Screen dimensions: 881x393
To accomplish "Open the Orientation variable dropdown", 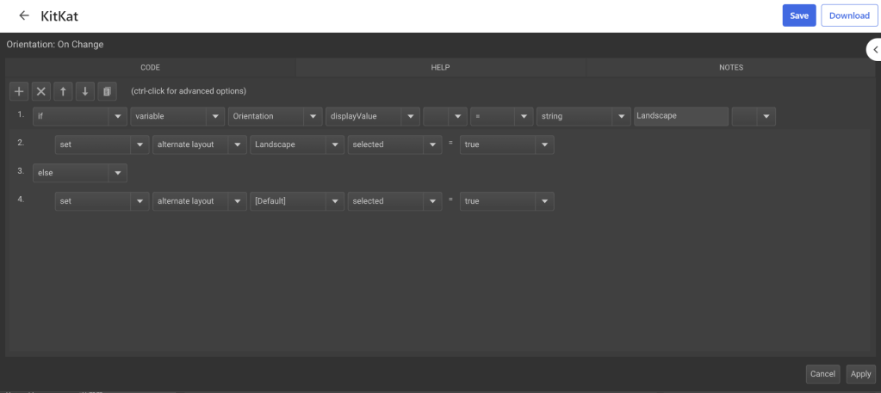I will click(x=275, y=116).
